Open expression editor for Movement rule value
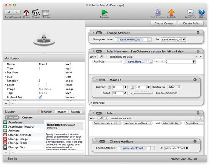 194,61
